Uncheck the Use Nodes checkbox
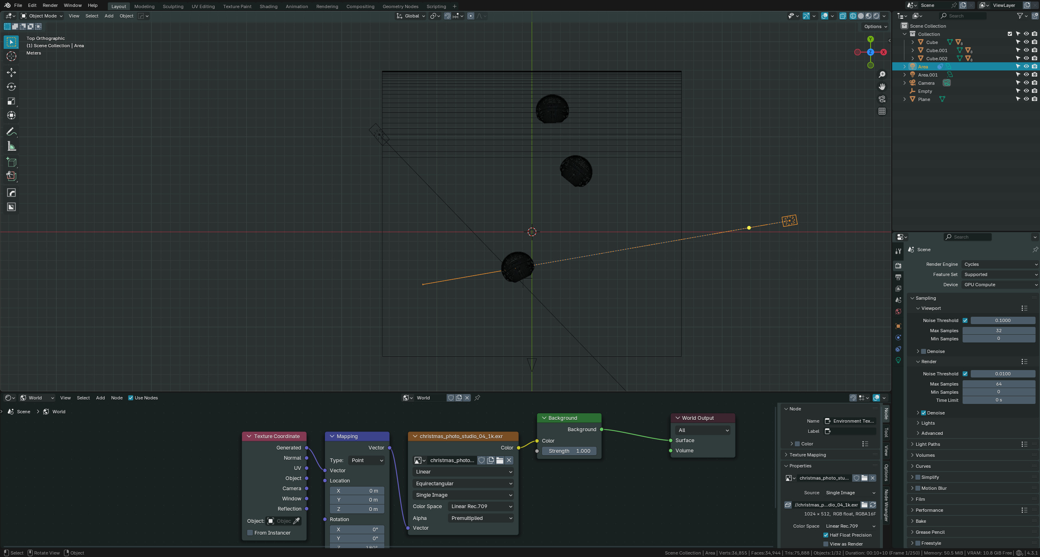The width and height of the screenshot is (1040, 557). click(131, 398)
